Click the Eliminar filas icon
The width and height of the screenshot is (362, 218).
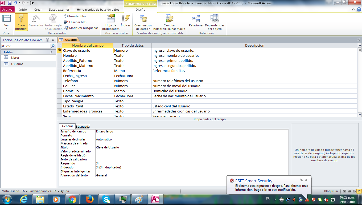click(x=67, y=22)
